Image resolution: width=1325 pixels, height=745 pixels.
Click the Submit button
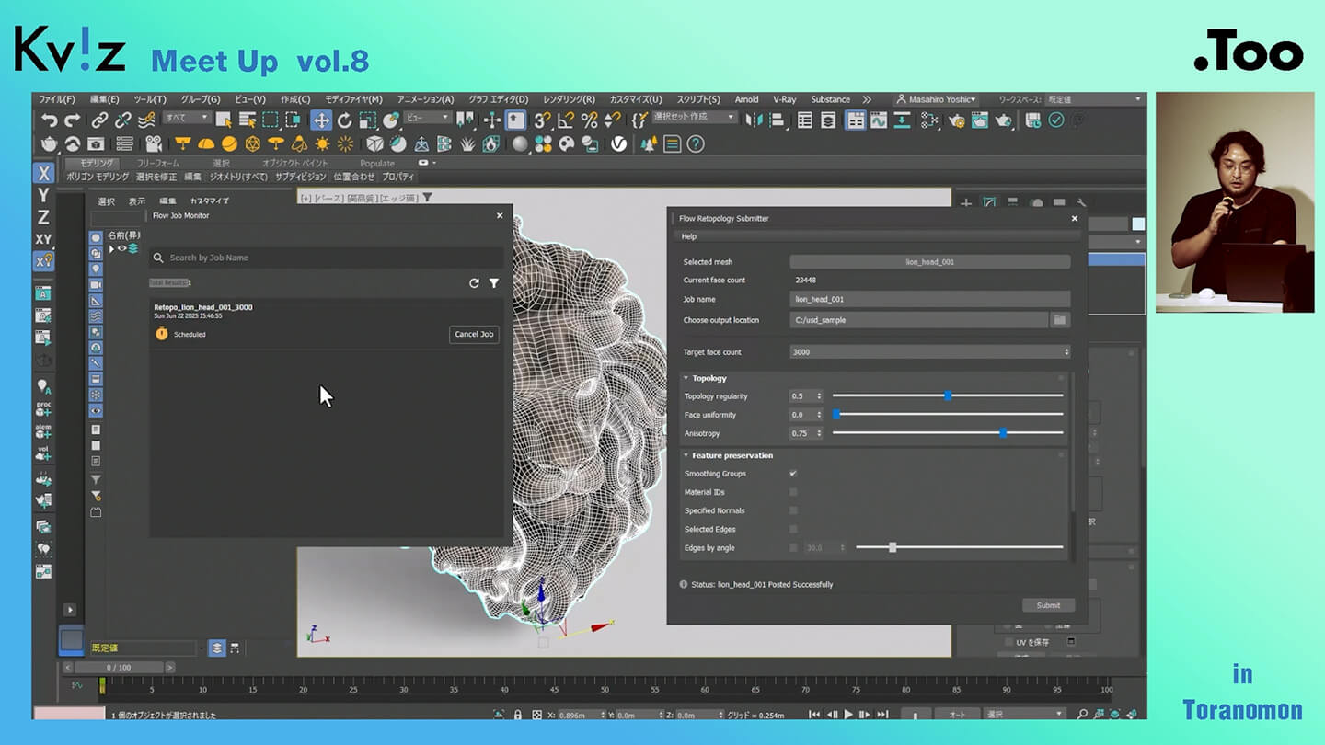(x=1048, y=605)
